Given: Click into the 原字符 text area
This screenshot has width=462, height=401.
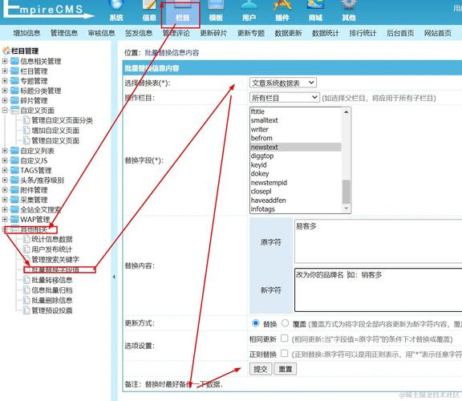Looking at the screenshot, I should coord(378,241).
